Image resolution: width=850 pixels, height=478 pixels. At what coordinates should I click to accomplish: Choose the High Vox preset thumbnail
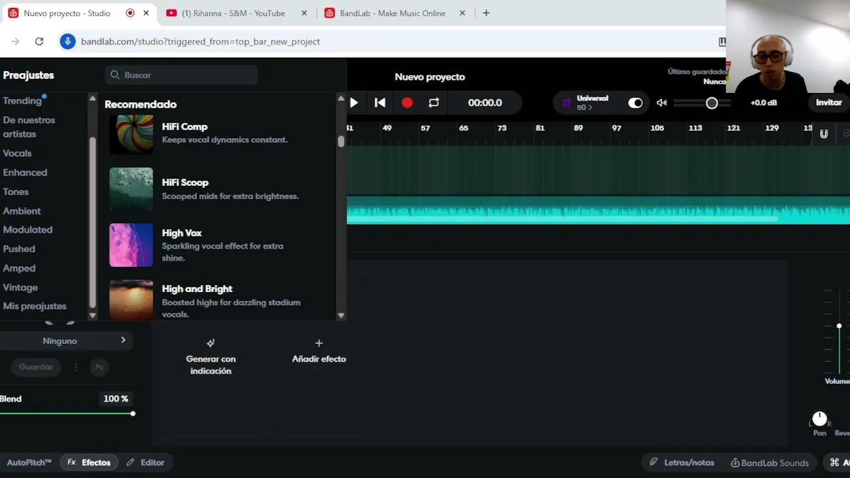(131, 245)
